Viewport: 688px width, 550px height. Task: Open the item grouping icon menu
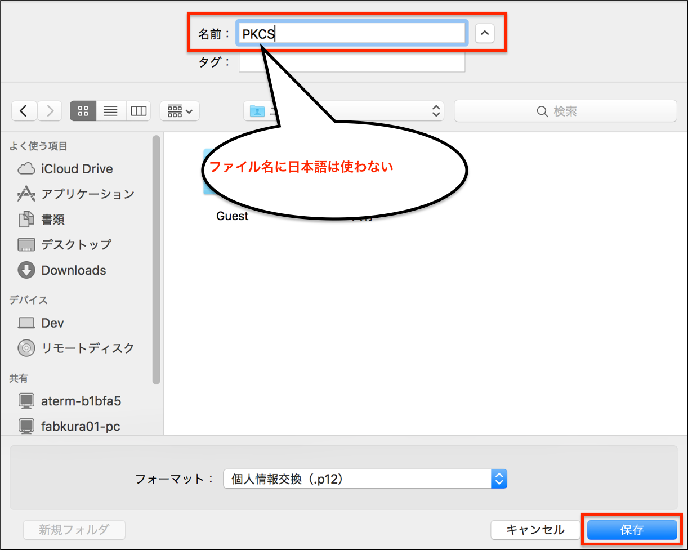(x=180, y=111)
